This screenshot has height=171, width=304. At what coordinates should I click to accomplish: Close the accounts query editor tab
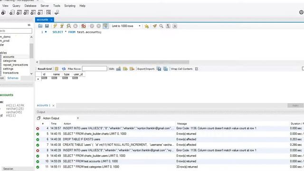[x=51, y=20]
